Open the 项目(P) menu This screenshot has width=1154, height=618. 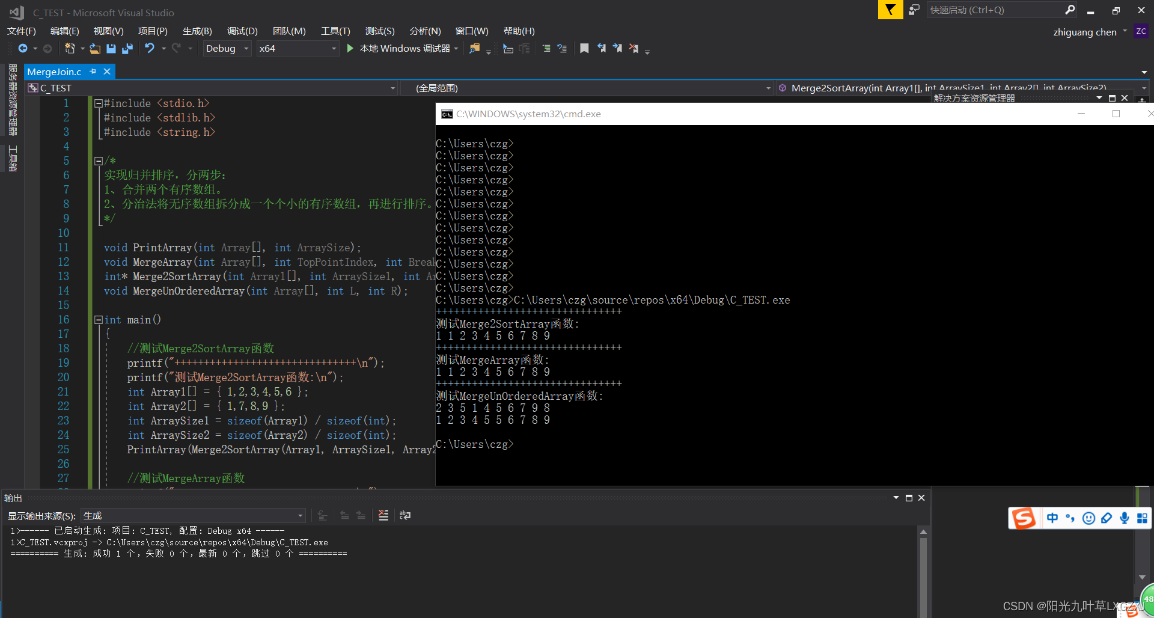pos(153,31)
